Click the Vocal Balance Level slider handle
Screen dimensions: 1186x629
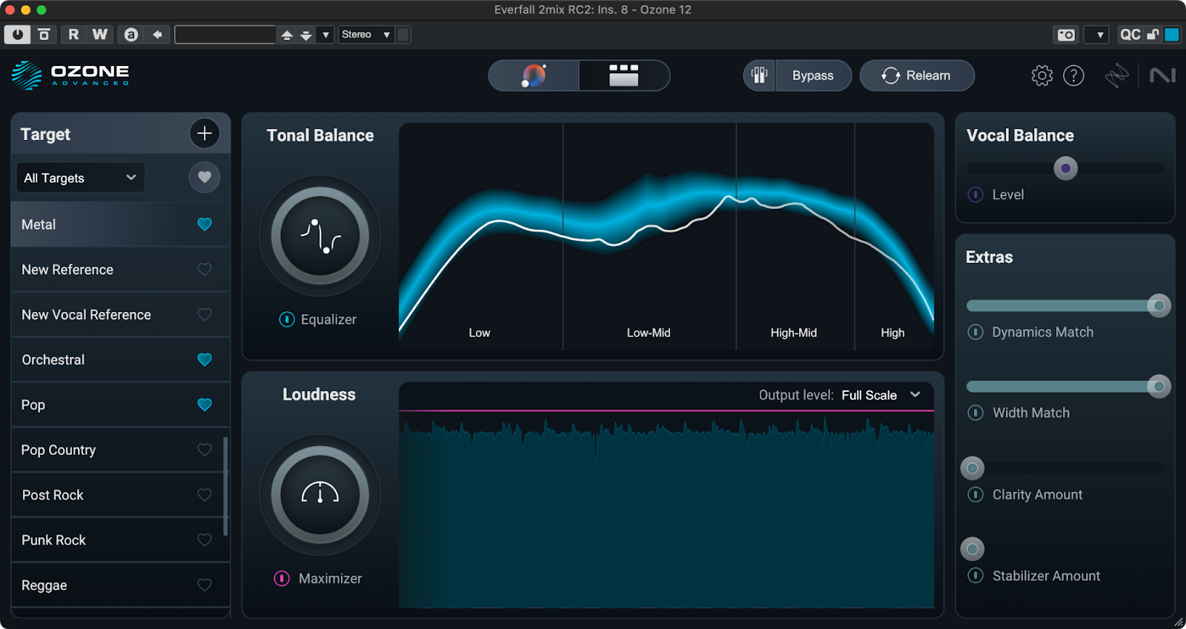pos(1065,168)
